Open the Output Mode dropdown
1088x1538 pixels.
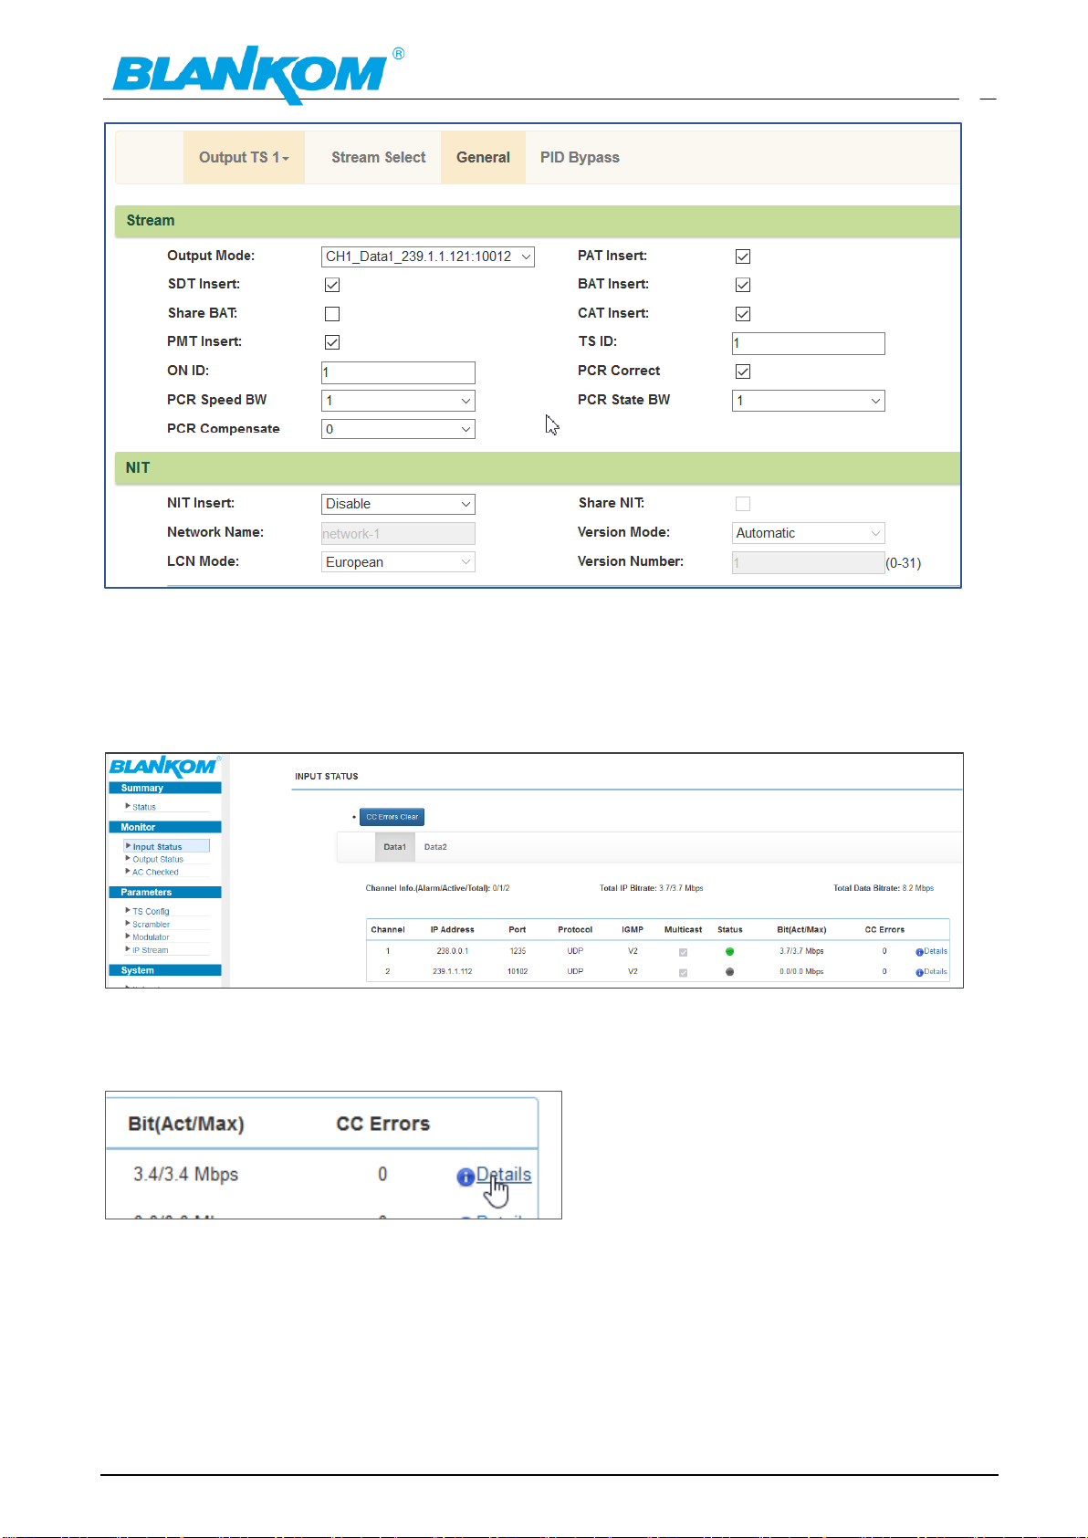coord(428,256)
